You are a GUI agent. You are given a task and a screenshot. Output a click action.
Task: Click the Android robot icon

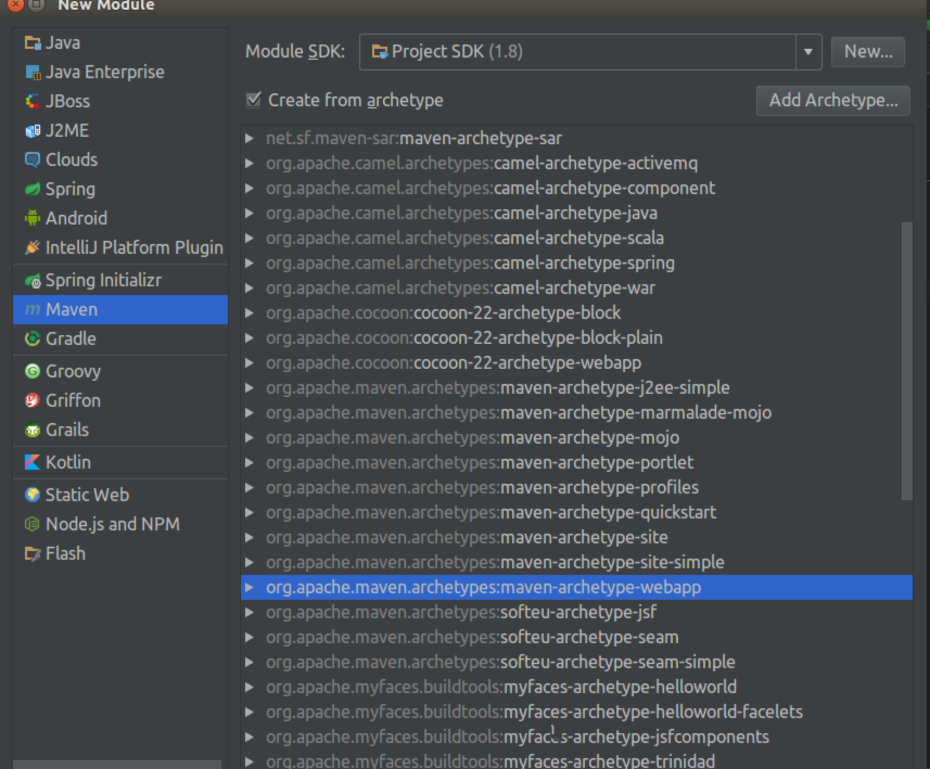[33, 219]
